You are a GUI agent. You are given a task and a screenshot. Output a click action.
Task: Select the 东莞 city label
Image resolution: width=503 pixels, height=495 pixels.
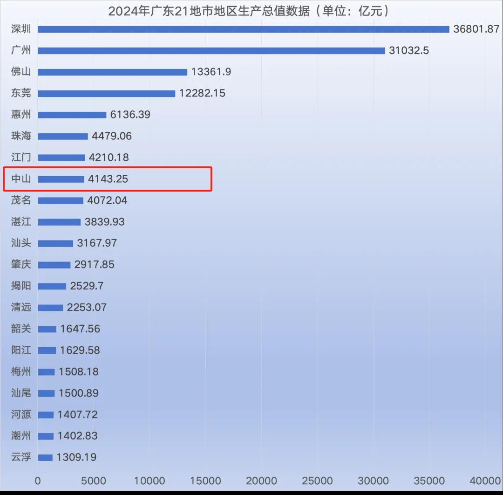click(x=21, y=93)
